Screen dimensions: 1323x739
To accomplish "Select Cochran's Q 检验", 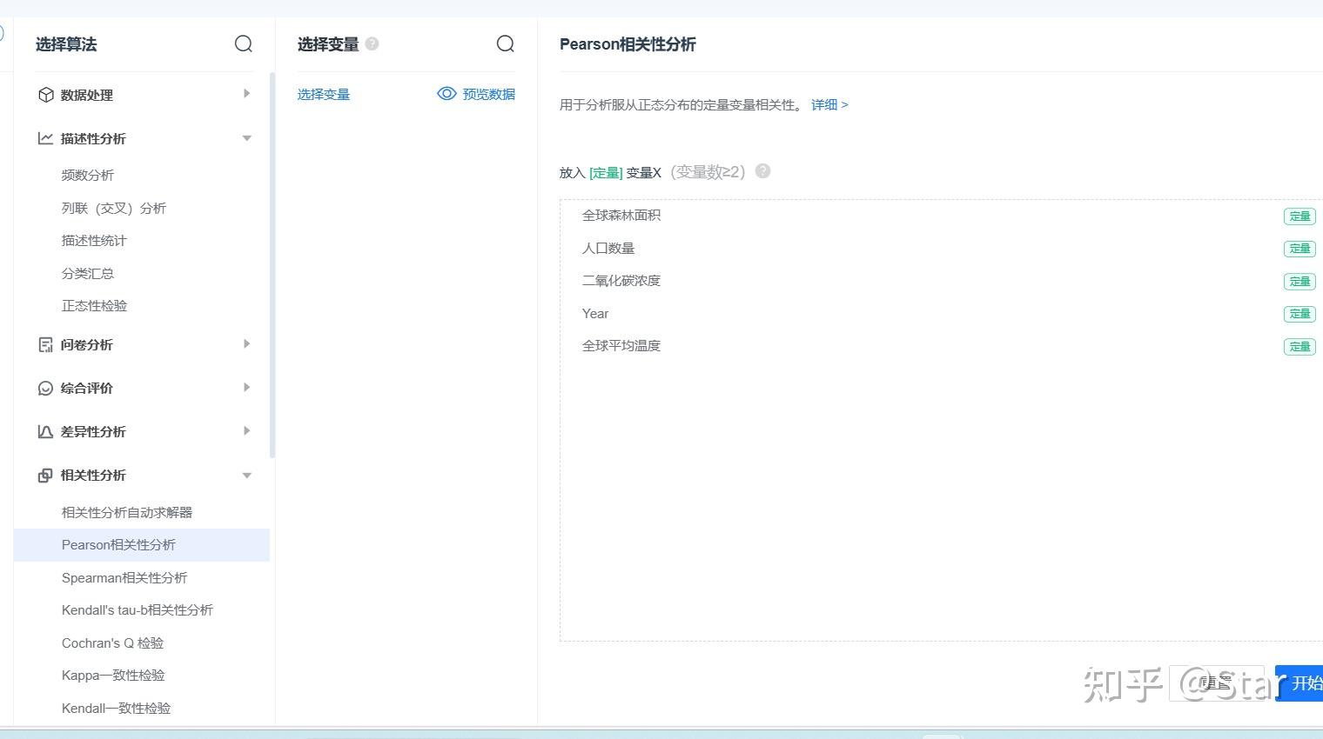I will [113, 643].
